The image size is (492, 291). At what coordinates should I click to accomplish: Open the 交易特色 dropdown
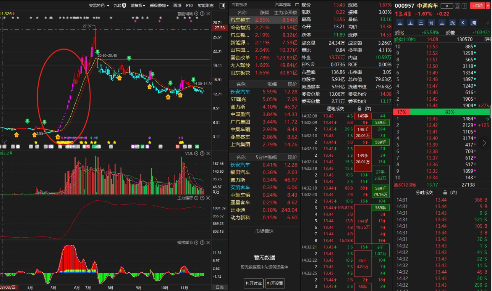coord(99,6)
